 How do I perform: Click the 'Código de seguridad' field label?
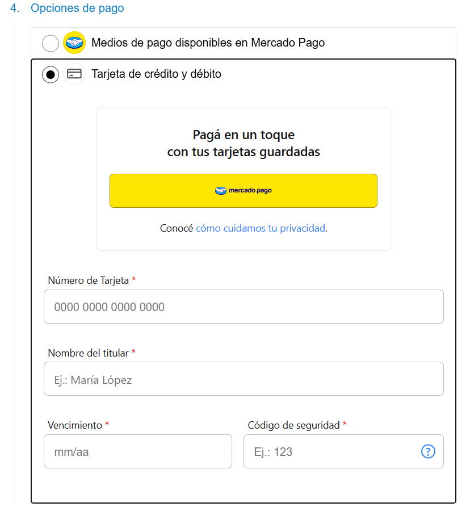(x=293, y=425)
